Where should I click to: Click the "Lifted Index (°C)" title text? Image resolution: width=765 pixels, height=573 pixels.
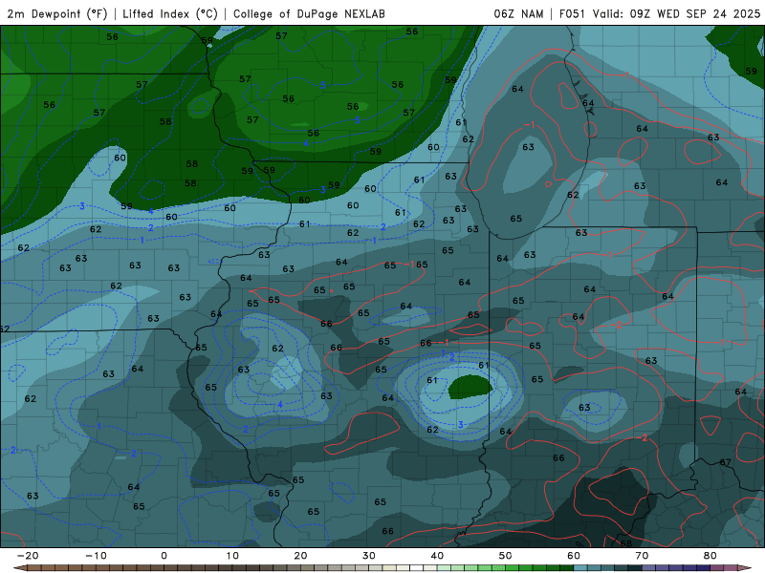pyautogui.click(x=170, y=13)
